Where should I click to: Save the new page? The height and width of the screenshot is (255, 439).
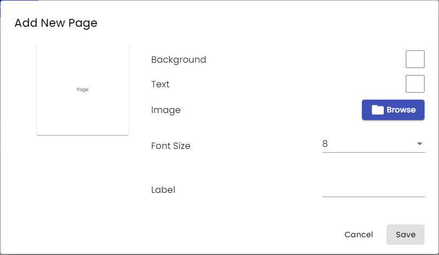(x=405, y=235)
